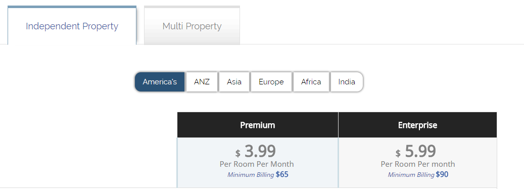Screen dimensions: 524x189
Task: Switch region to India
Action: [347, 82]
